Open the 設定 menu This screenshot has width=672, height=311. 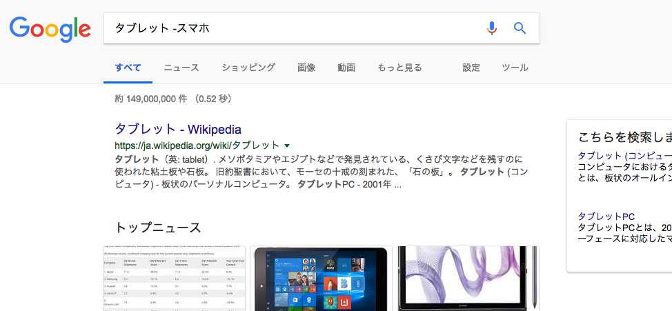coord(471,68)
